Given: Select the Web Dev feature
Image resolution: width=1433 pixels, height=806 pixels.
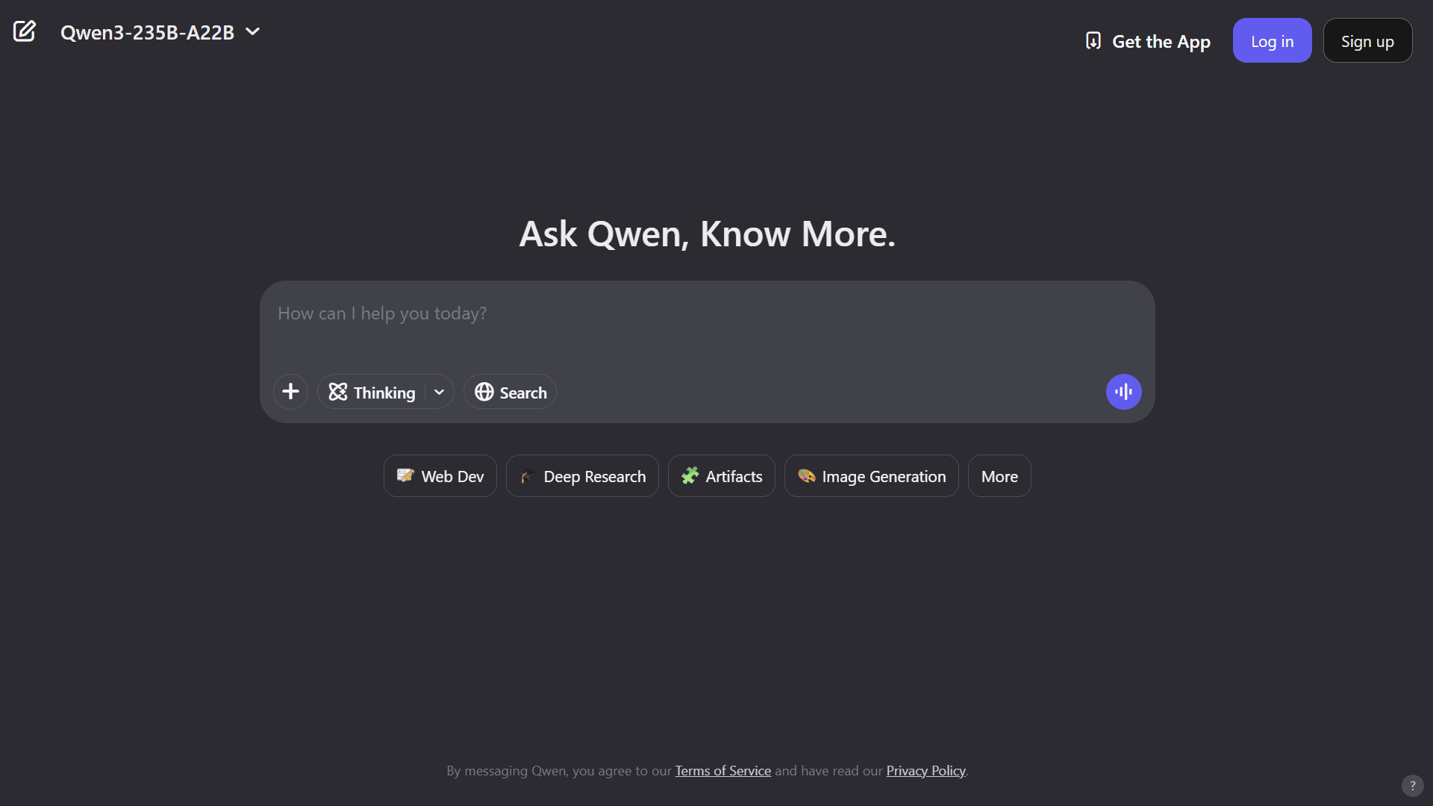Looking at the screenshot, I should 439,475.
